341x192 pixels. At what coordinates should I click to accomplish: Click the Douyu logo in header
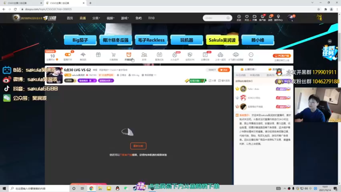point(50,18)
